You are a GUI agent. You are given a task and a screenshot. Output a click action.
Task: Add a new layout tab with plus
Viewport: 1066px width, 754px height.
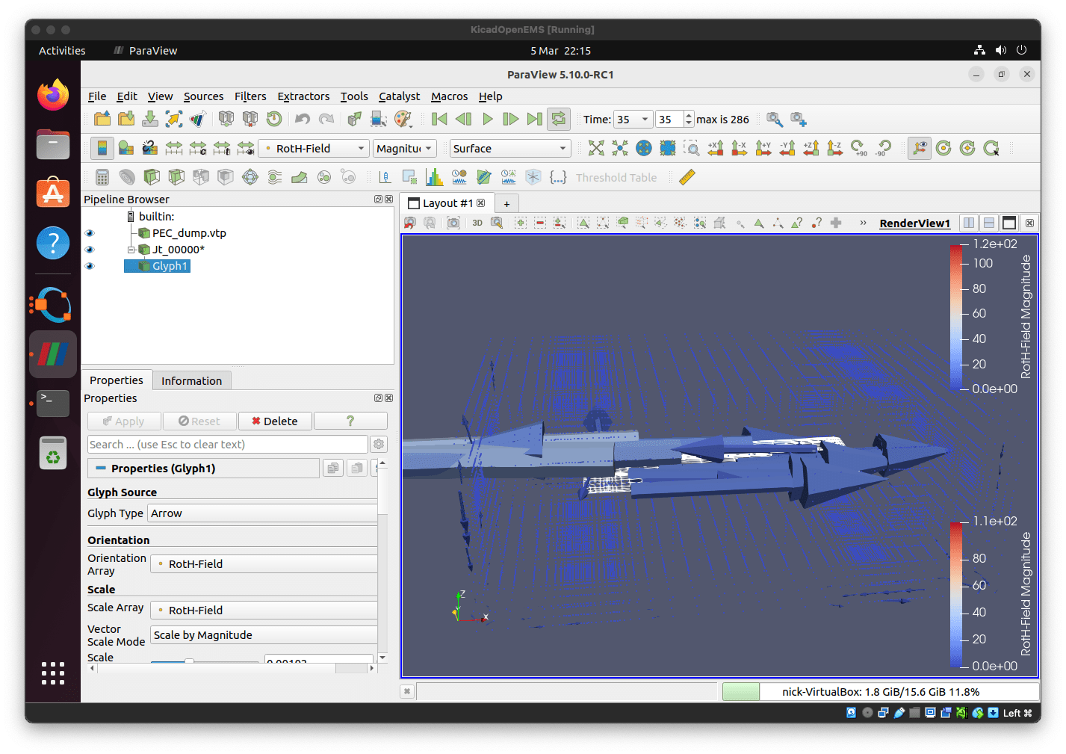(506, 203)
